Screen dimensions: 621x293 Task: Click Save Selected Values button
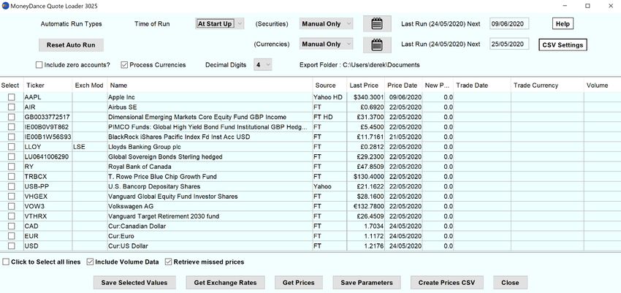(134, 283)
